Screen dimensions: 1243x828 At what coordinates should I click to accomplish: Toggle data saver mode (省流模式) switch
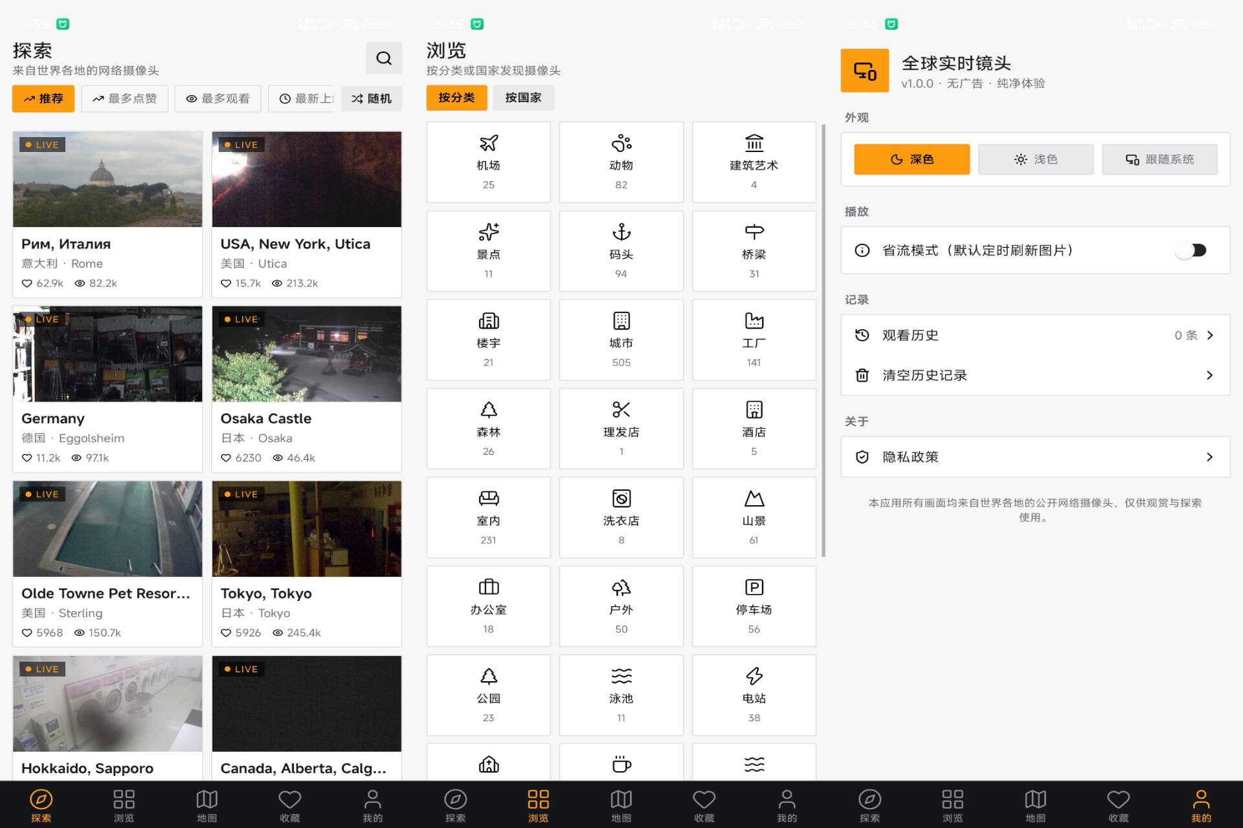tap(1191, 250)
